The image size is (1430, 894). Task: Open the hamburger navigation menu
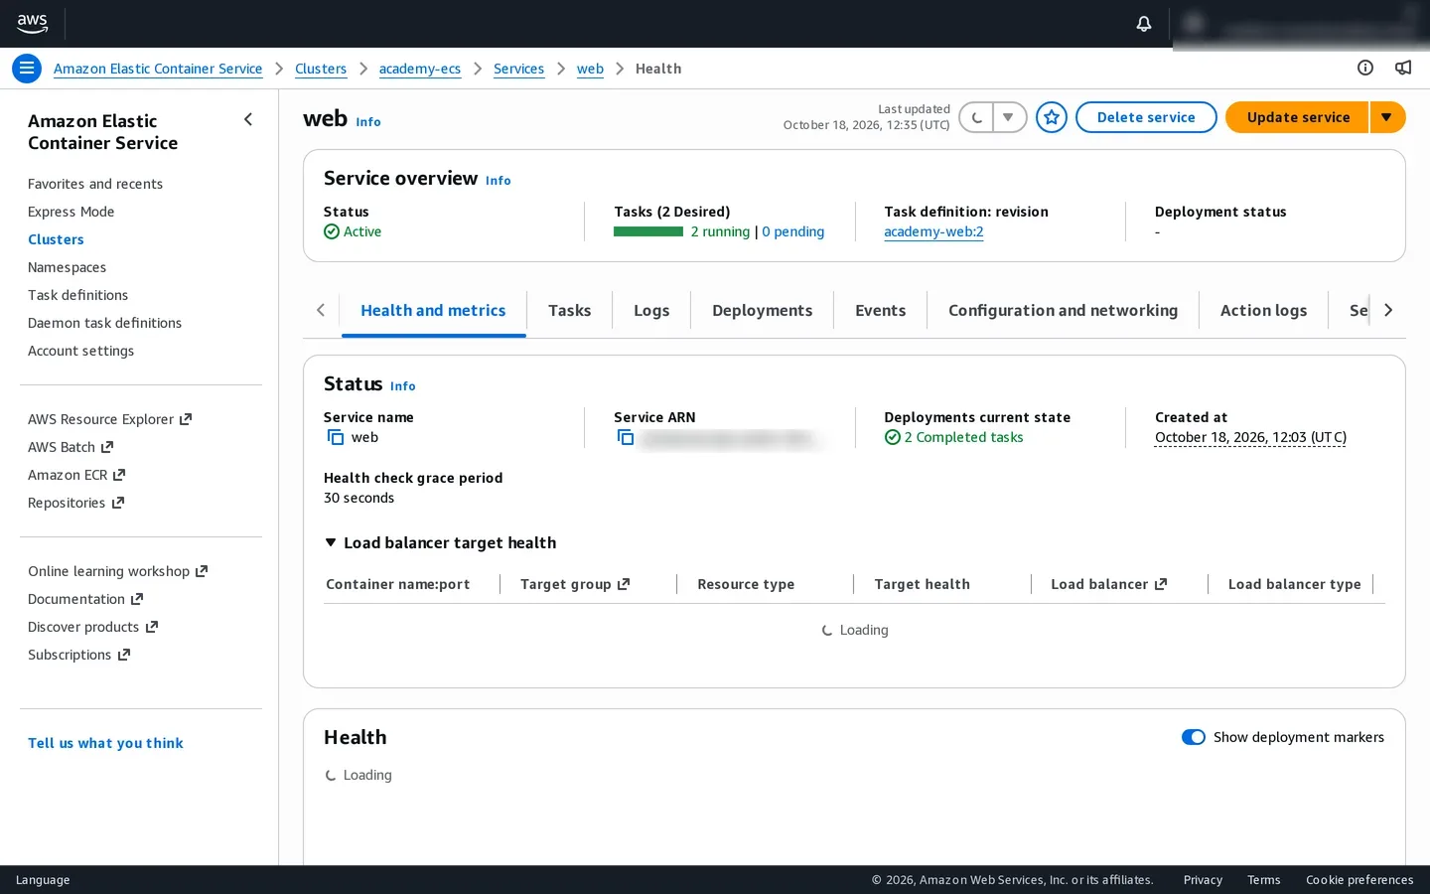27,69
